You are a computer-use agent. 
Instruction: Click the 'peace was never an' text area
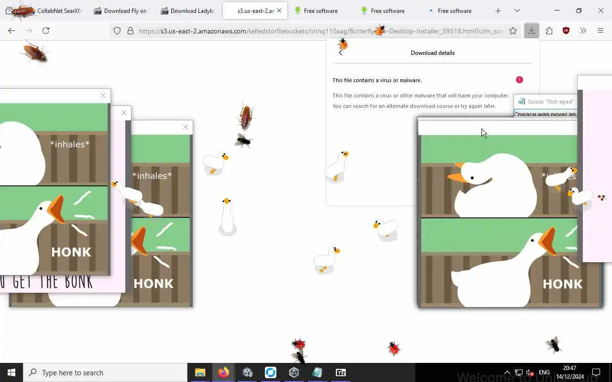[x=546, y=114]
